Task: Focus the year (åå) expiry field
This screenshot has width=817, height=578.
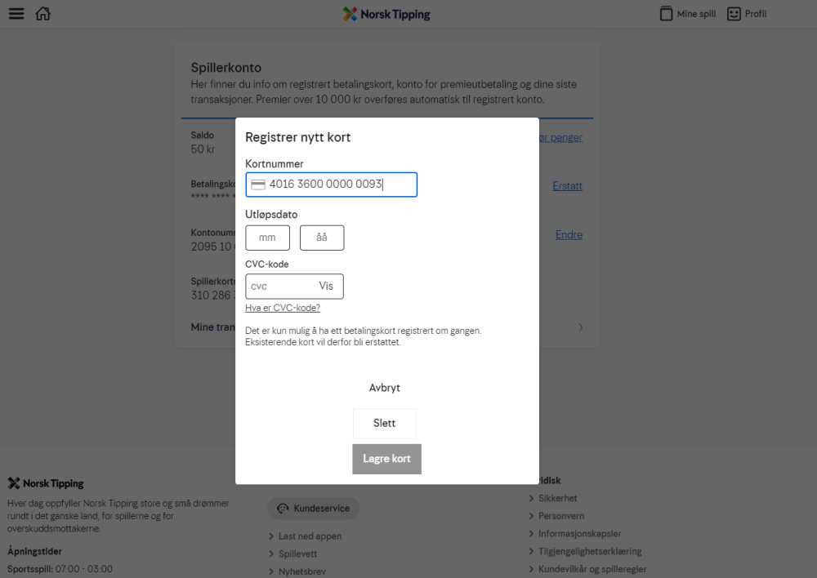Action: [x=321, y=238]
